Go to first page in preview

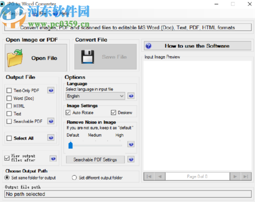[149, 176]
